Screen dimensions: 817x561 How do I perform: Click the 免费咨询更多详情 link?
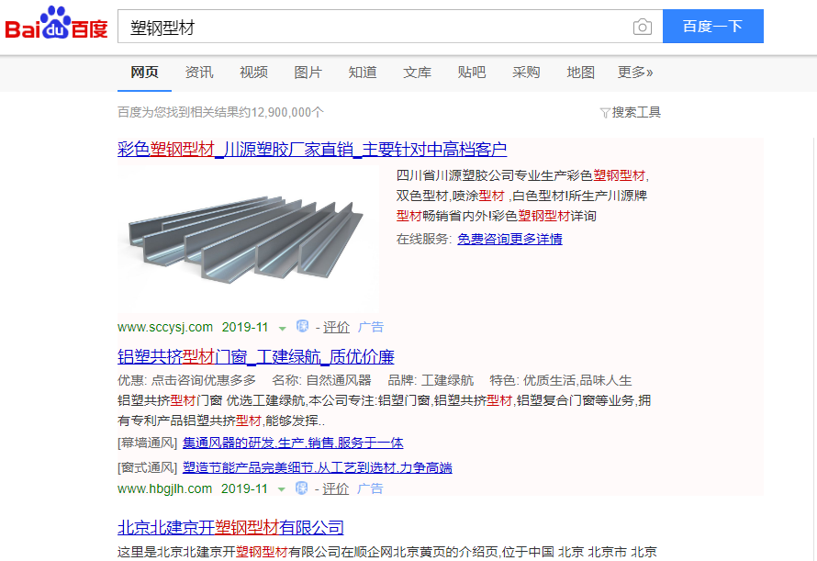[x=509, y=239]
